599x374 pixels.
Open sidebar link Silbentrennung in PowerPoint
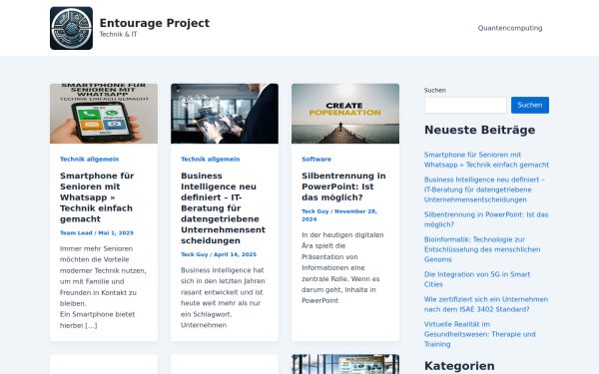(486, 219)
